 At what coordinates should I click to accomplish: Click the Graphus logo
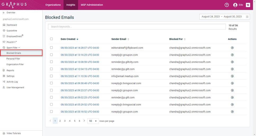pos(14,4)
